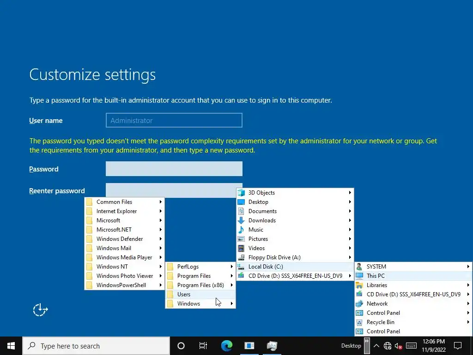Screen dimensions: 473x355
Task: Expand the Common Files submenu arrow
Action: pyautogui.click(x=160, y=202)
